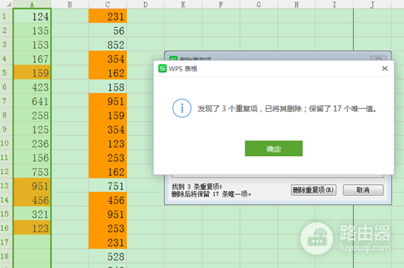Click cell A8 containing 258

(x=32, y=115)
